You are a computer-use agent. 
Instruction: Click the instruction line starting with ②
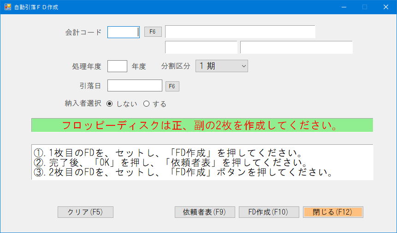coord(170,163)
